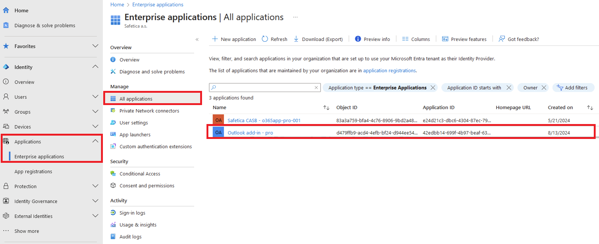Sort applications by Name column arrows

(326, 108)
